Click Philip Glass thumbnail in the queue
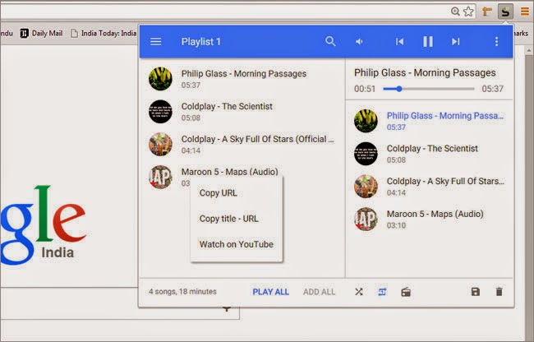The width and height of the screenshot is (534, 342). coord(366,121)
